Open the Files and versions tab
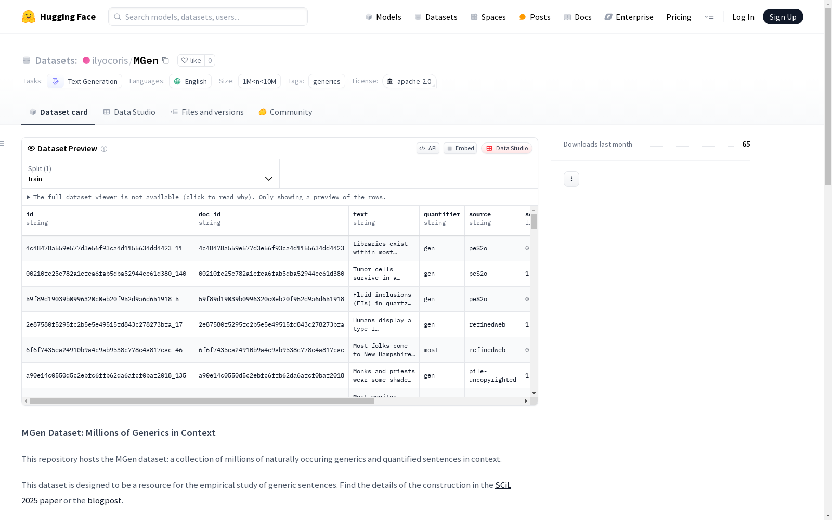This screenshot has height=520, width=832. pos(207,112)
